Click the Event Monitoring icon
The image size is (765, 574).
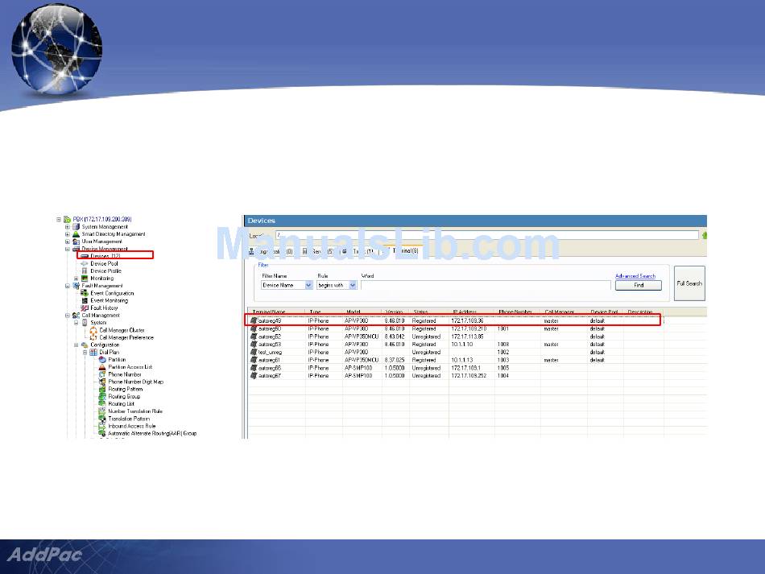click(x=85, y=300)
